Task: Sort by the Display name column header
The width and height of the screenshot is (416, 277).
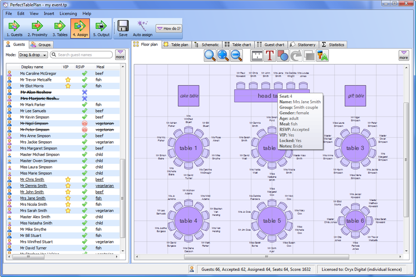Action: 32,67
